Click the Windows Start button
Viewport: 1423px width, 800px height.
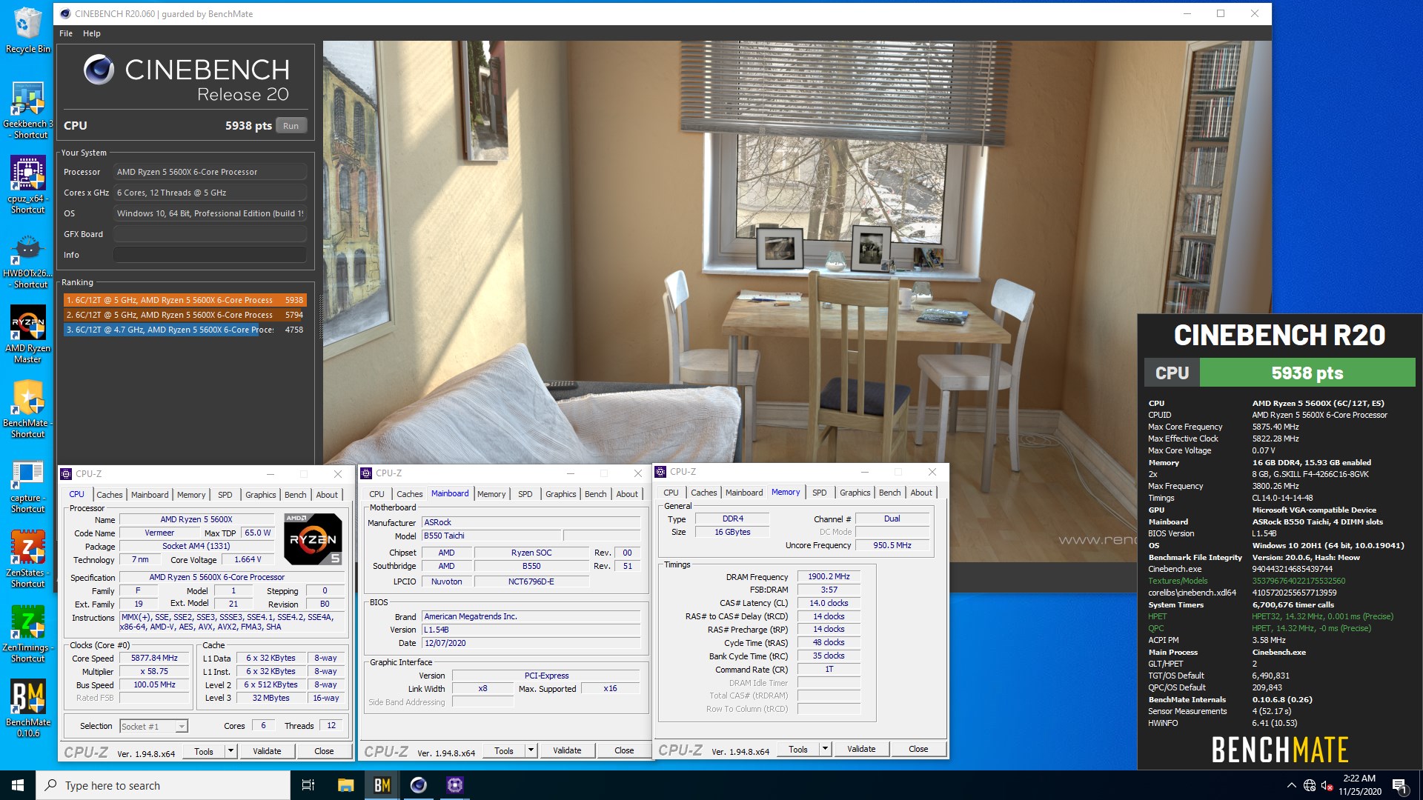tap(18, 785)
